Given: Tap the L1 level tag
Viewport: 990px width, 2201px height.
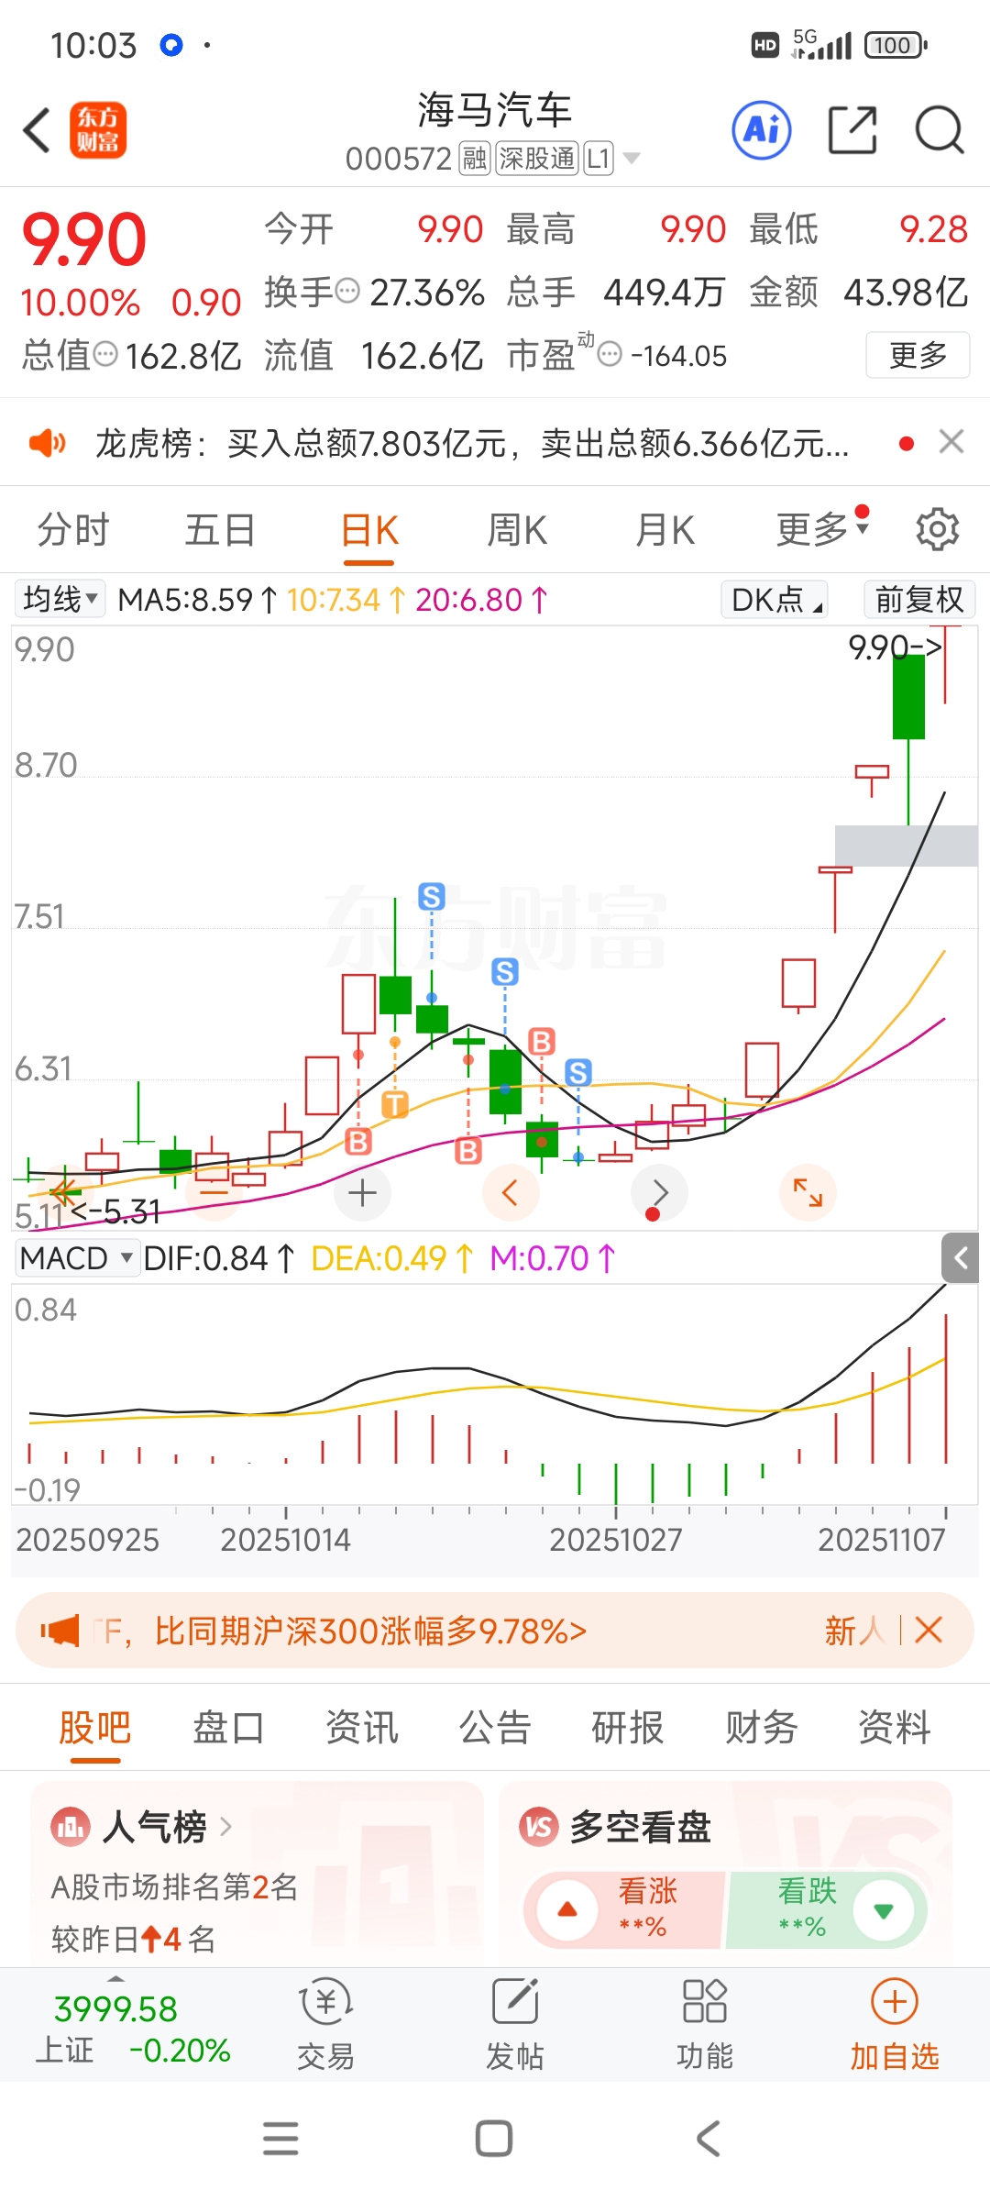Looking at the screenshot, I should (599, 159).
